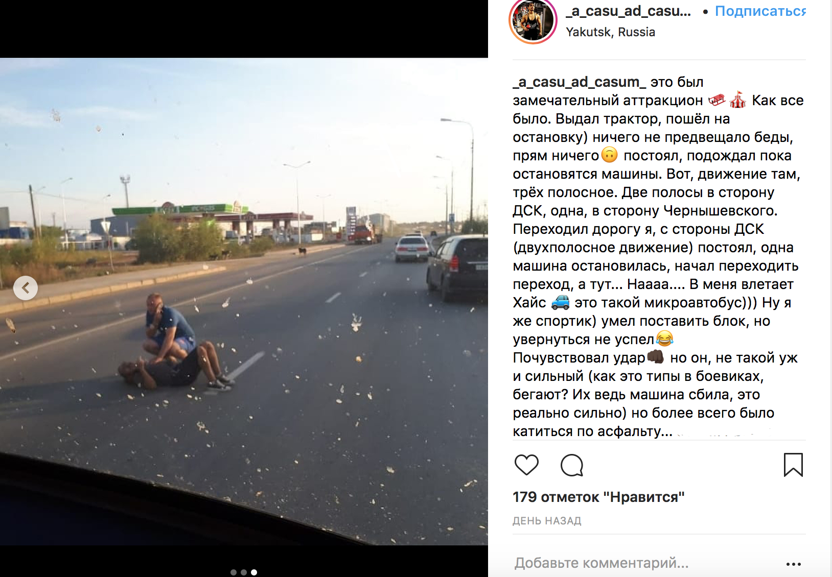This screenshot has height=577, width=832.
Task: Select the third carousel dot indicator
Action: pos(254,572)
